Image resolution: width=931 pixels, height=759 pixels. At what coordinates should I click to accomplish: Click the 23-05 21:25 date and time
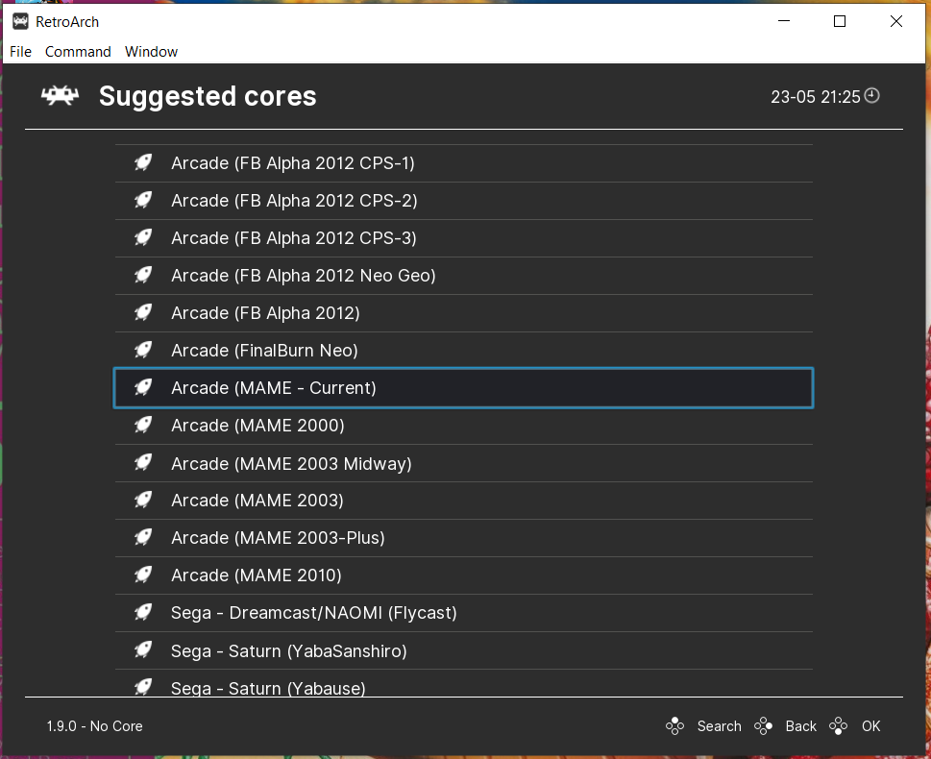(815, 97)
